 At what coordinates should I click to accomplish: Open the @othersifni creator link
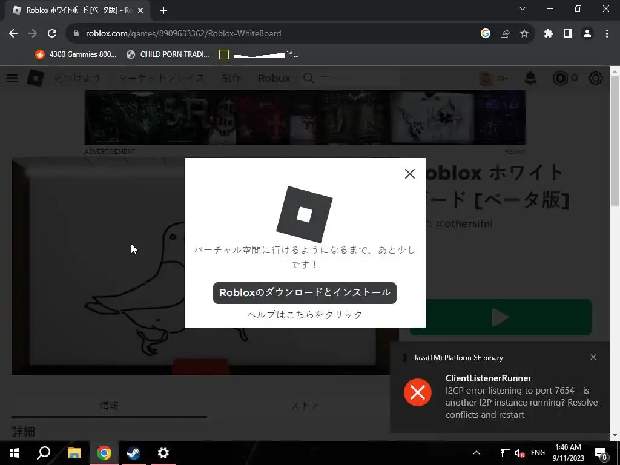point(463,224)
